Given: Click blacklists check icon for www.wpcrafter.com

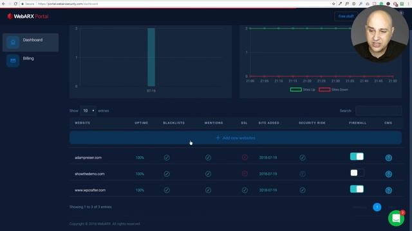Looking at the screenshot, I should [167, 190].
